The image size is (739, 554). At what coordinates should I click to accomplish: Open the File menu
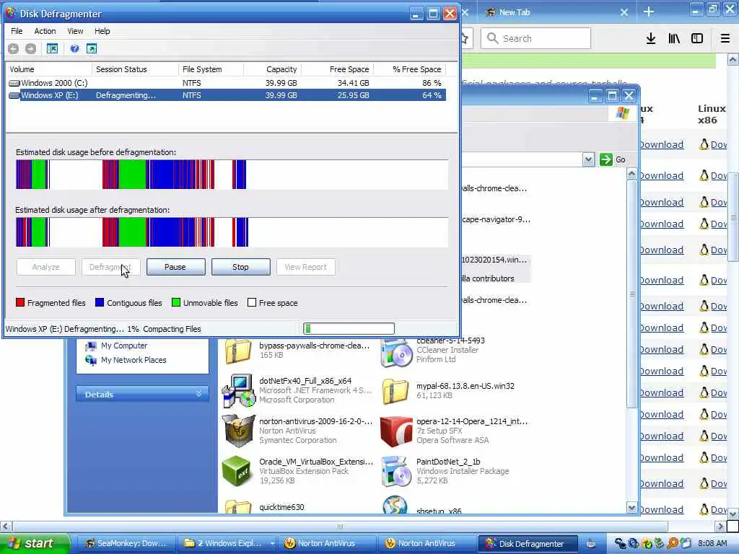17,31
